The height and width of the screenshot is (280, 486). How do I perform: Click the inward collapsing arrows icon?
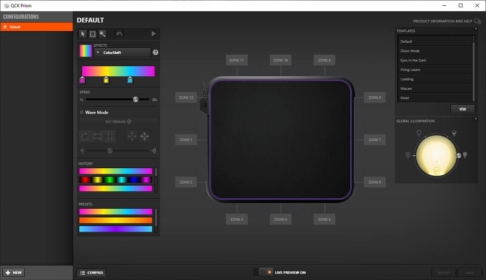pos(145,136)
